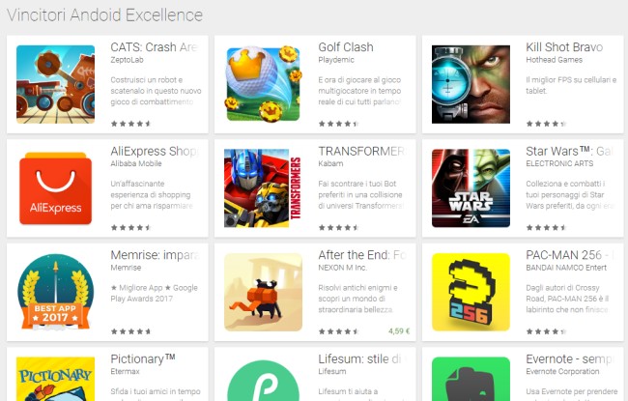Click the ZeptoLab developer link

127,60
